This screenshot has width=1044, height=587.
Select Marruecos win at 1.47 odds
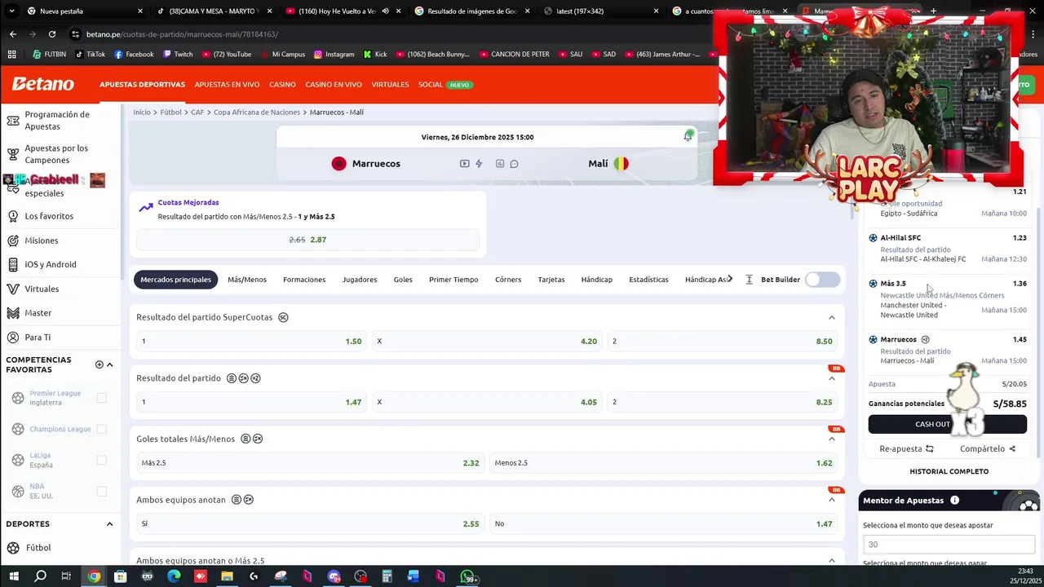click(x=251, y=402)
